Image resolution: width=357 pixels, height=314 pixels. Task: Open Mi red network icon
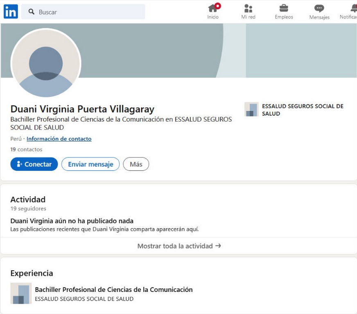coord(248,8)
